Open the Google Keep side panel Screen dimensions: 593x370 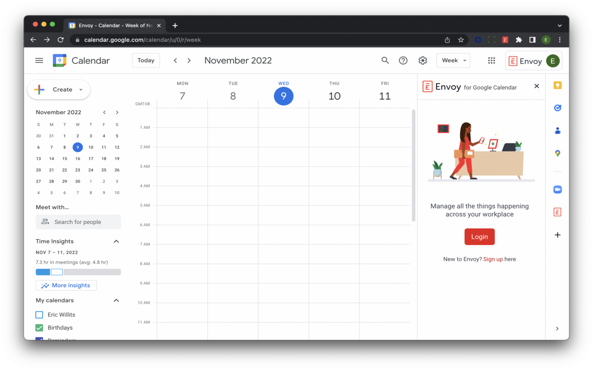point(557,85)
